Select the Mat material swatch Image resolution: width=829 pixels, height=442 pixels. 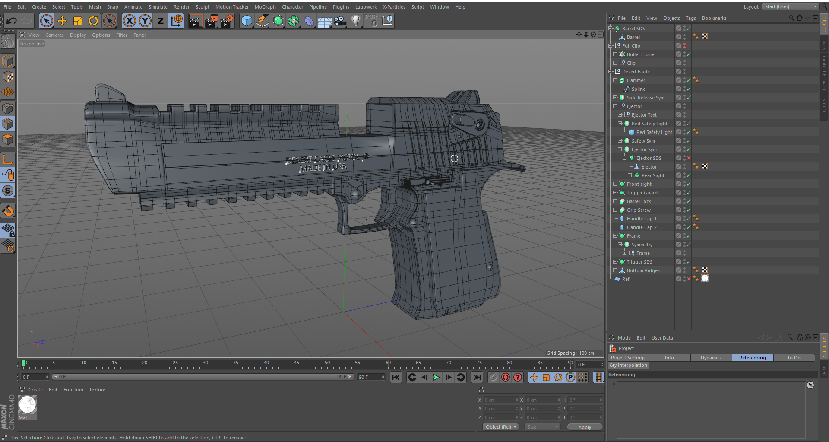[x=28, y=405]
